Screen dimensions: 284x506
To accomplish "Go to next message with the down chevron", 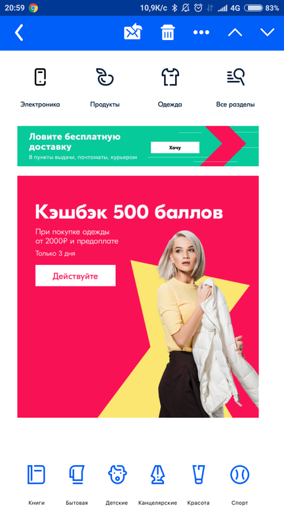I will click(267, 32).
